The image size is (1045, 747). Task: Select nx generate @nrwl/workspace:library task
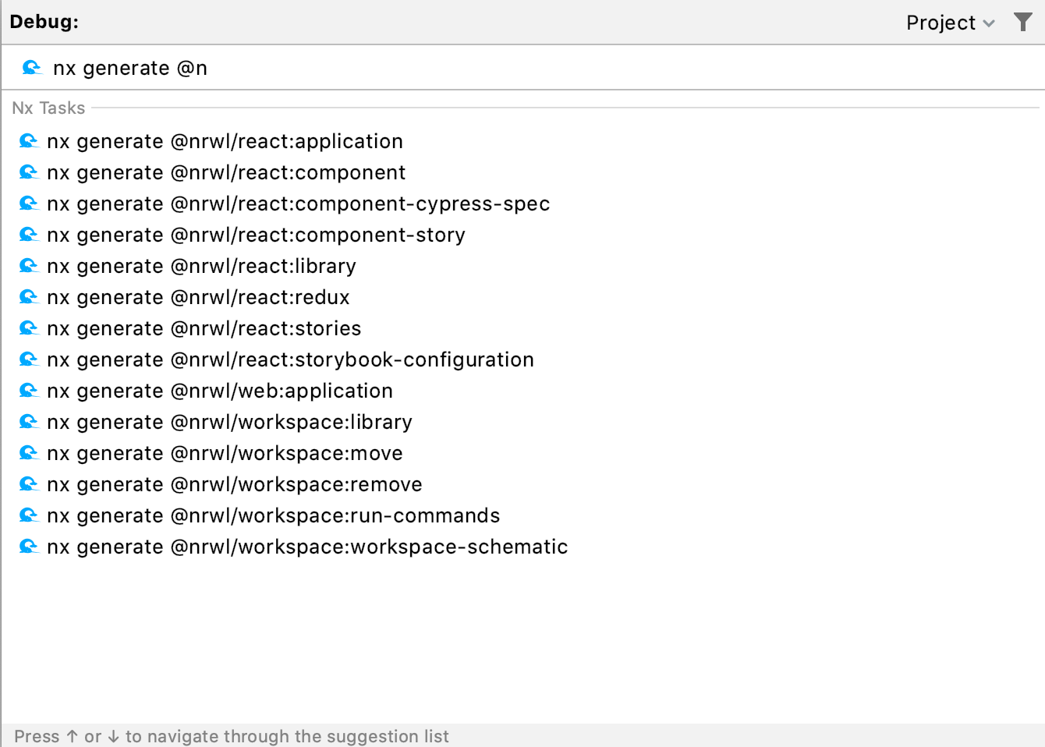point(229,422)
